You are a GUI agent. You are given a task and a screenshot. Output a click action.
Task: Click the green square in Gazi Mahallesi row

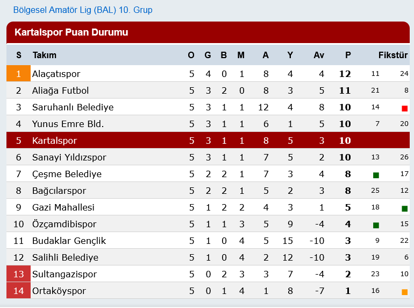[404, 208]
